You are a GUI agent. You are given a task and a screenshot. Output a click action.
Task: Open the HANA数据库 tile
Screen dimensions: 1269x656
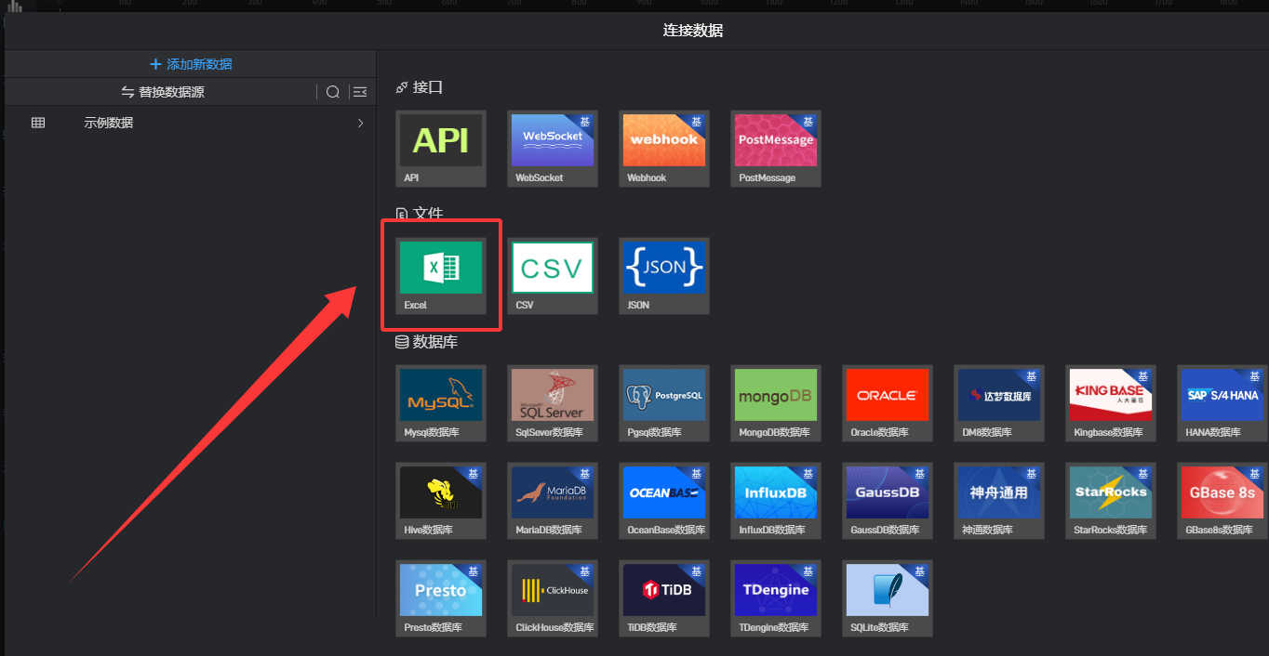[x=1222, y=403]
